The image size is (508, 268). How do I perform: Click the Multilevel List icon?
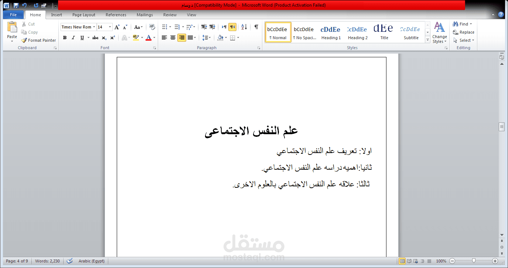[x=189, y=27]
